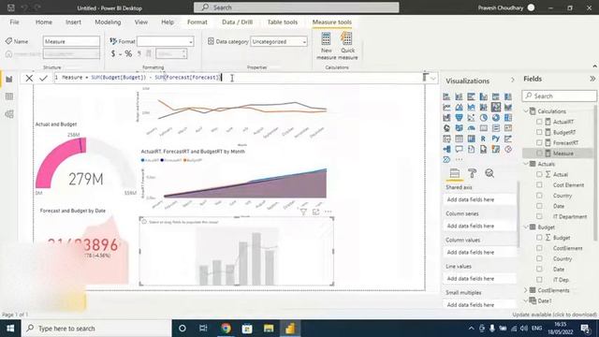599x337 pixels.
Task: Tick the Cost Element checkbox under Actuals
Action: point(539,185)
